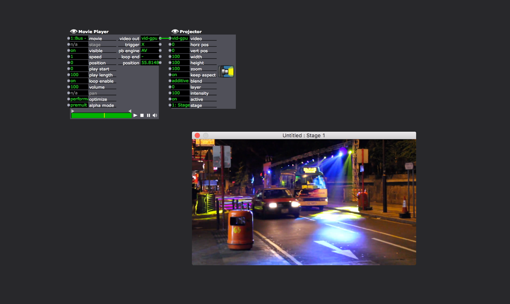Select the Projector height value 100

click(x=180, y=62)
